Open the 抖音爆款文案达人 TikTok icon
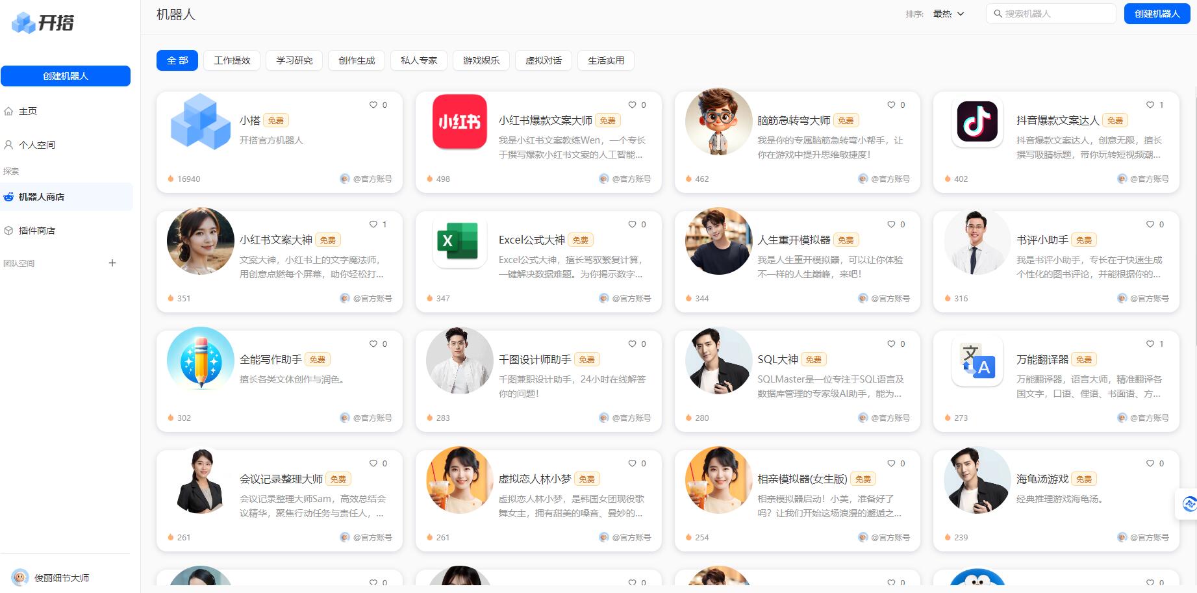The height and width of the screenshot is (593, 1197). 977,121
